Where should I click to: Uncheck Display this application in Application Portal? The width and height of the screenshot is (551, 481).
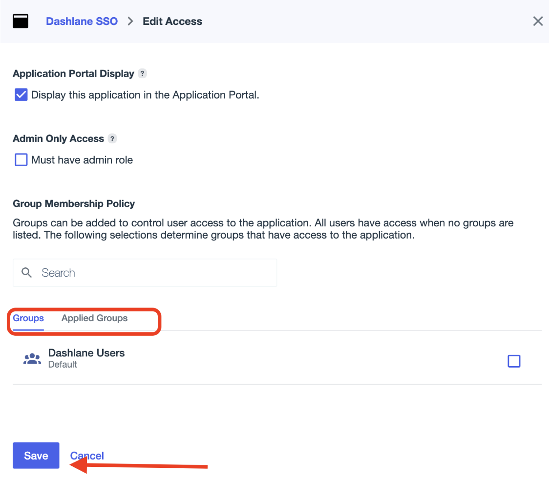click(21, 95)
